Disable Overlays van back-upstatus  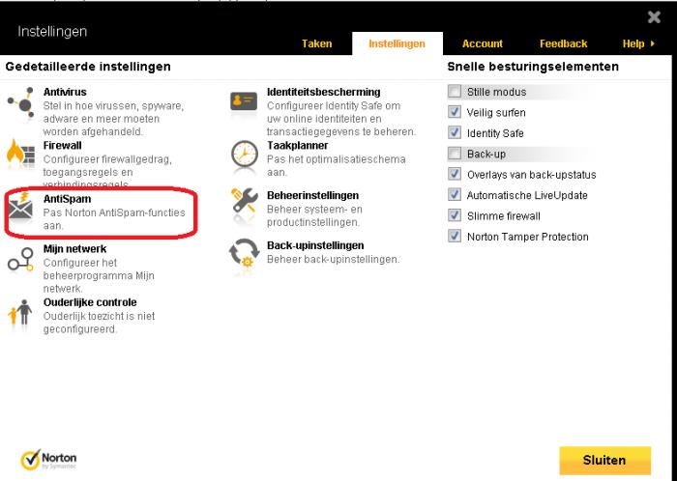(x=455, y=174)
